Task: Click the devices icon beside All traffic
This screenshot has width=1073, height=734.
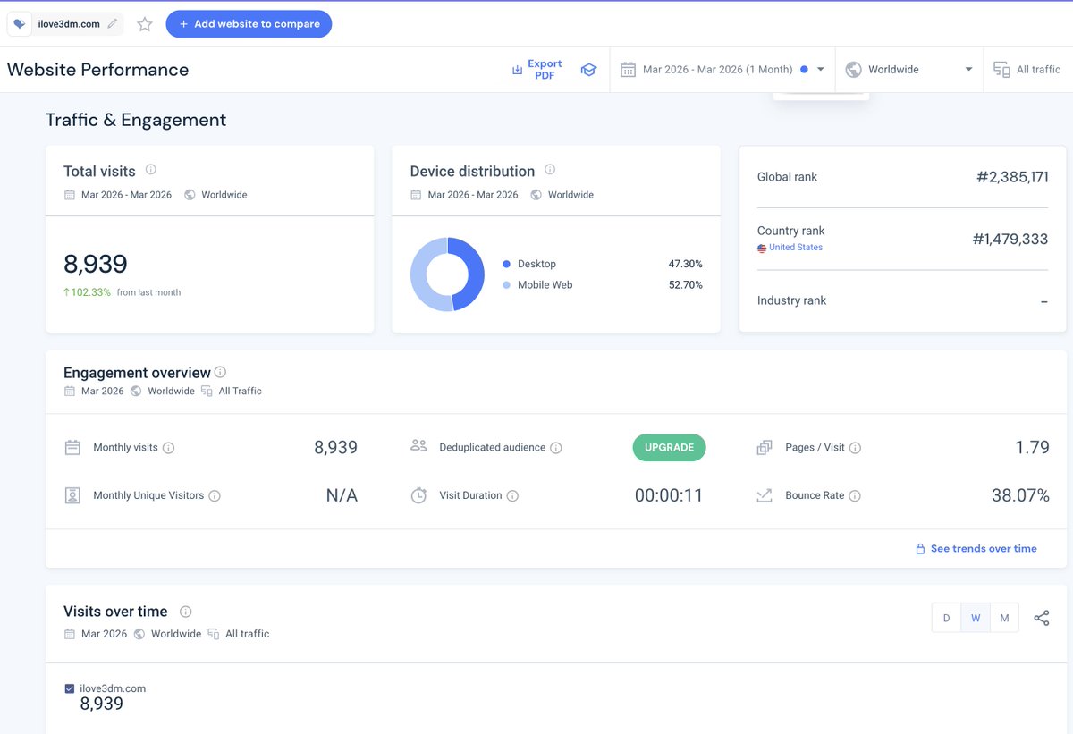Action: point(1001,70)
